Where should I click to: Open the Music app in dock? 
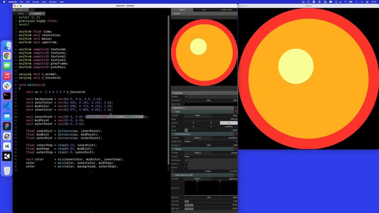click(x=7, y=76)
